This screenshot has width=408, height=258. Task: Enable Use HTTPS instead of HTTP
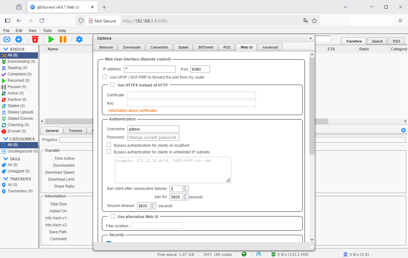point(113,85)
